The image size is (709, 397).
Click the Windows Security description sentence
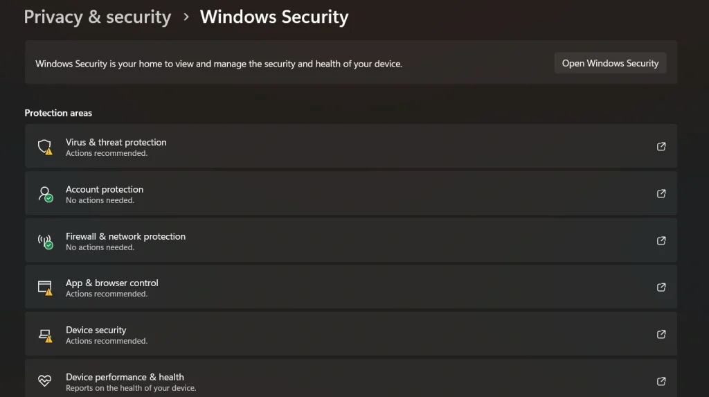[x=219, y=64]
